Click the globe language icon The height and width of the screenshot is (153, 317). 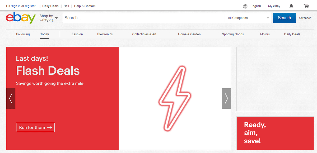tap(245, 6)
